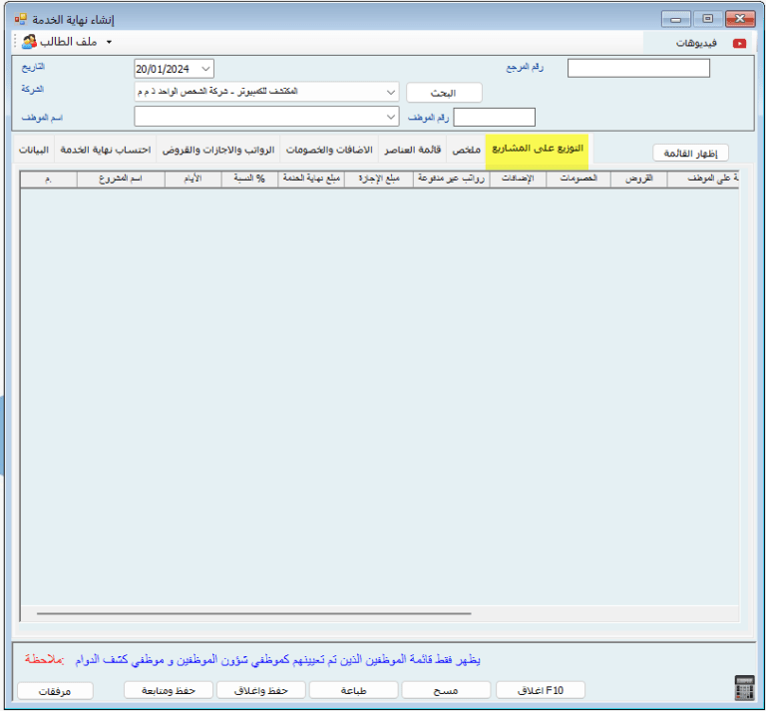Click the إظهار القائمة button
The width and height of the screenshot is (766, 711).
click(690, 153)
